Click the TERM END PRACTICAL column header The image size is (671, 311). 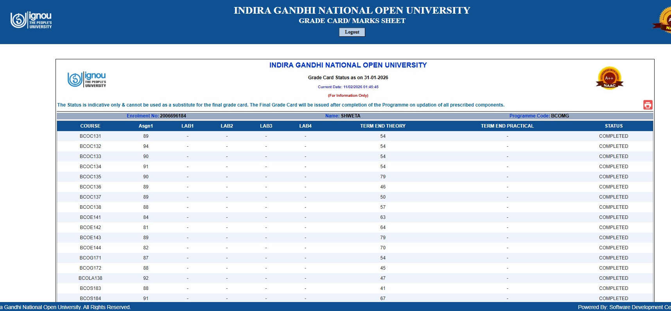pos(507,126)
